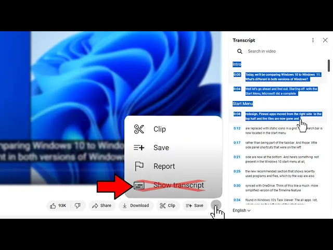Click the playlist-add icon beside popup Save
The height and width of the screenshot is (250, 333).
(139, 147)
